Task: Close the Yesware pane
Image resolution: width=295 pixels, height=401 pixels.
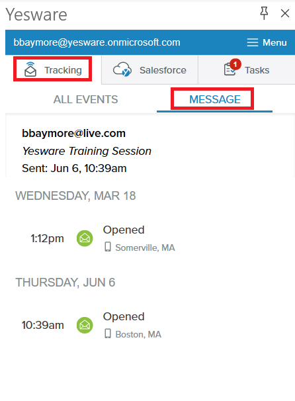Action: (285, 13)
